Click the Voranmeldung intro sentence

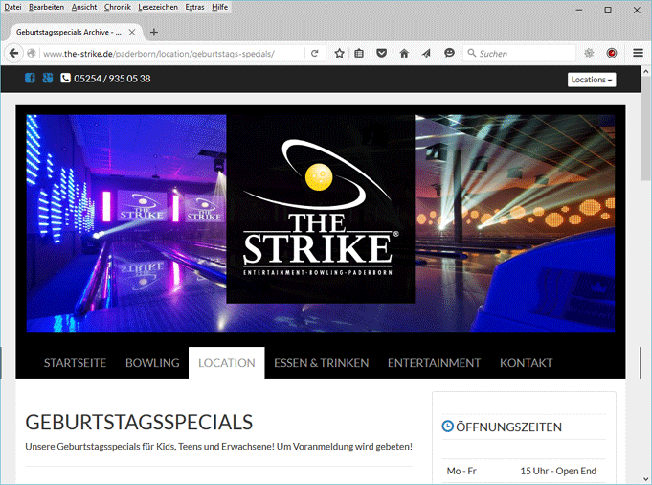(218, 447)
